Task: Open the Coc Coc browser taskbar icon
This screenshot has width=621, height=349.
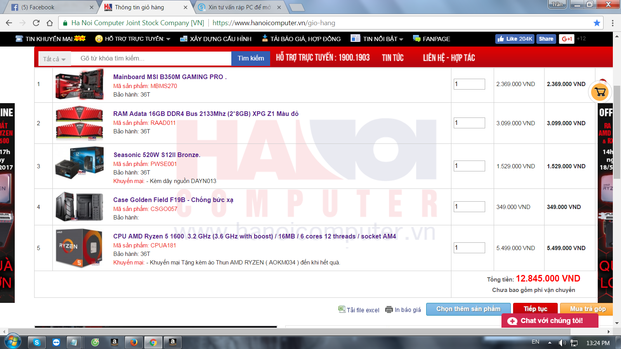Action: click(x=95, y=342)
